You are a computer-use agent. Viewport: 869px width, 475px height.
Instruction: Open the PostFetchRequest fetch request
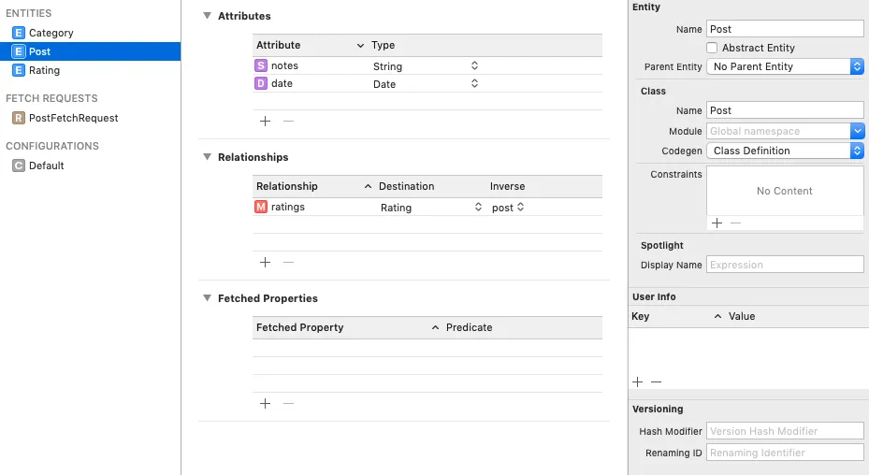(73, 118)
